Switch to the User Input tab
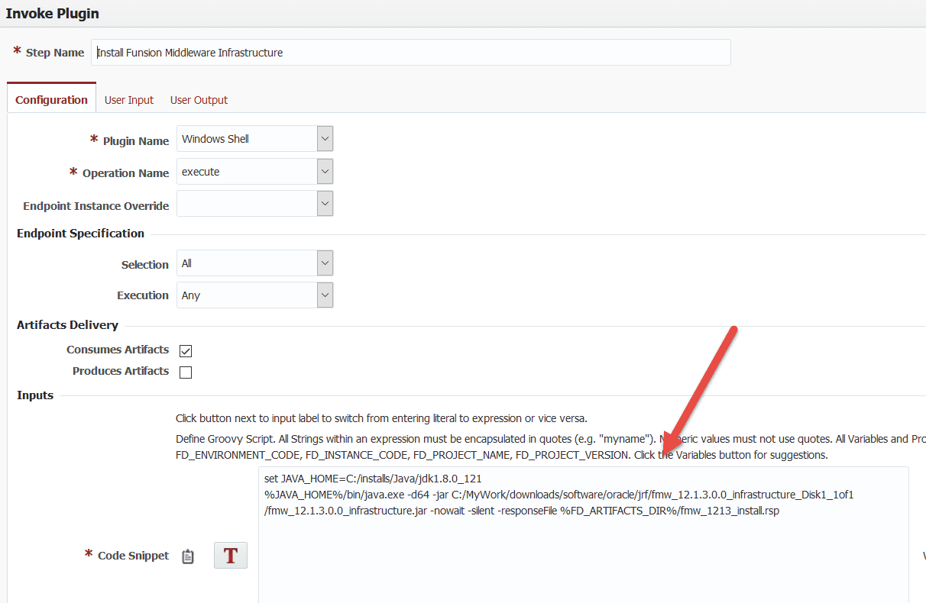This screenshot has height=603, width=926. [x=129, y=100]
